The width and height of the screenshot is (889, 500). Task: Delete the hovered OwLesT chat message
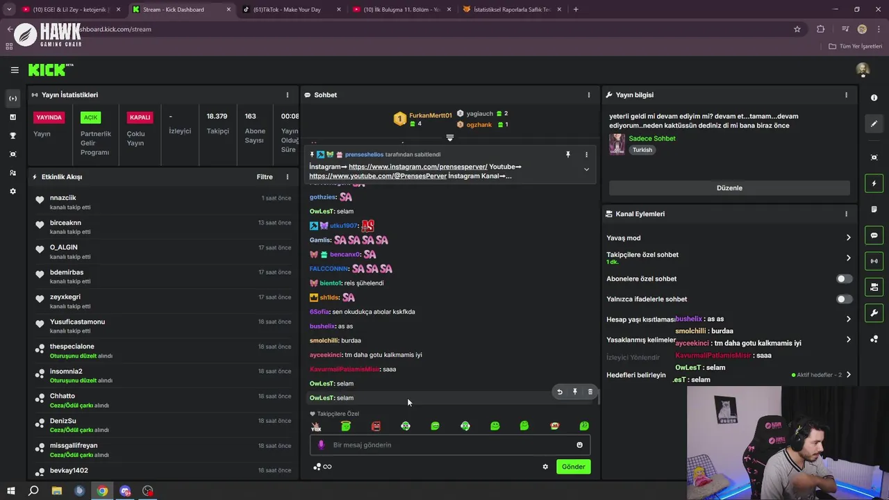tap(590, 392)
